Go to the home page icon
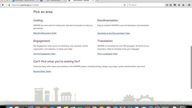Image resolution: width=192 pixels, height=108 pixels. tap(183, 5)
